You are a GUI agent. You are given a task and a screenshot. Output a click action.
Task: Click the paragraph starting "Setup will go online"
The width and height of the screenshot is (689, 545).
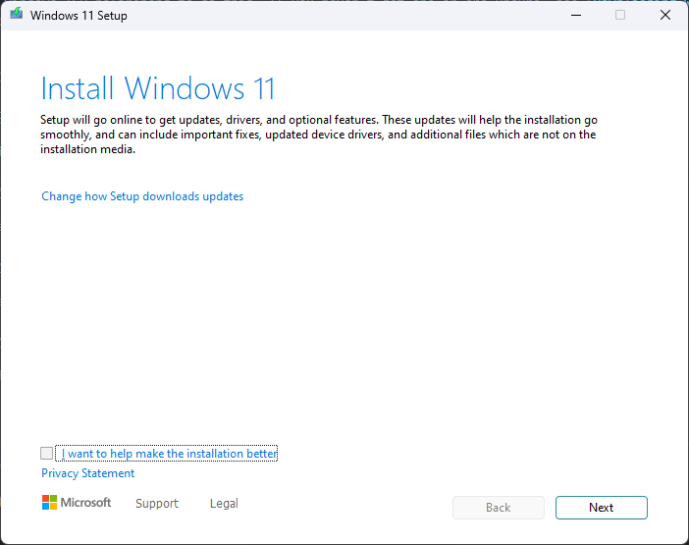[319, 135]
